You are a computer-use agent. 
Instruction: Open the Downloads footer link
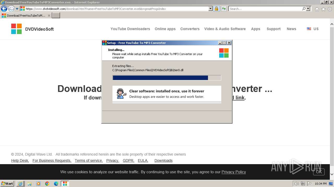click(163, 161)
